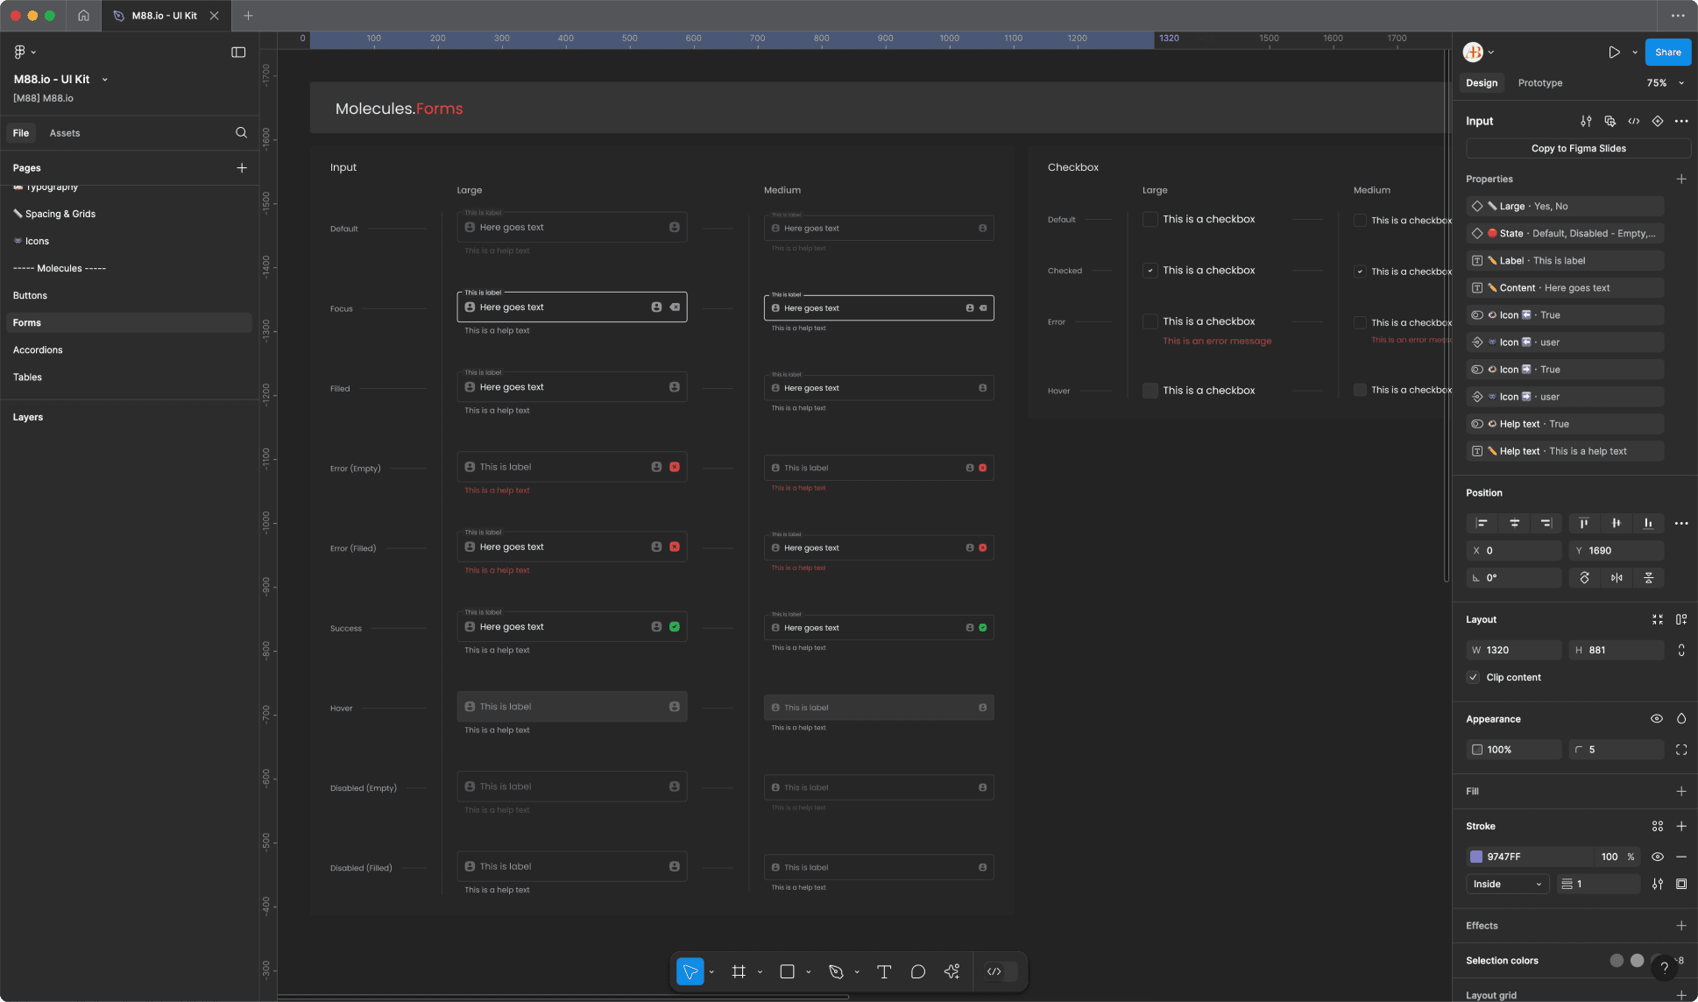Switch to the Prototype tab
Viewport: 1698px width, 1002px height.
pyautogui.click(x=1540, y=82)
